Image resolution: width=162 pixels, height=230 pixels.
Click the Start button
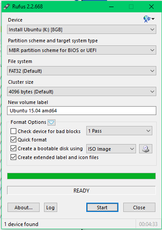click(x=102, y=208)
